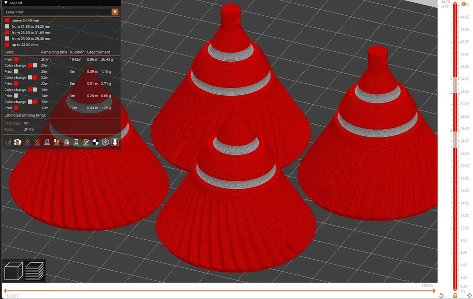Click the vertical layer slider bottom thumb
The image size is (473, 299).
pyautogui.click(x=455, y=290)
